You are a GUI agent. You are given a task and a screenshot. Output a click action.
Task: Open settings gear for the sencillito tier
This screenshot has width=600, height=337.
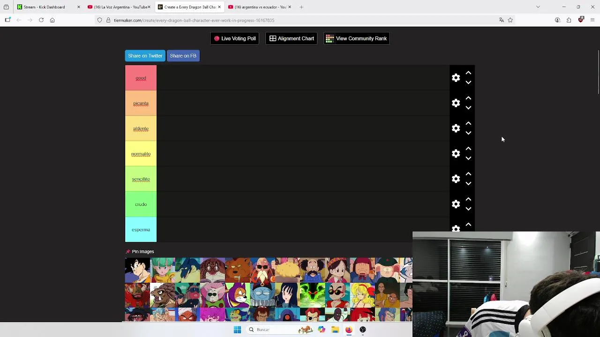point(456,179)
